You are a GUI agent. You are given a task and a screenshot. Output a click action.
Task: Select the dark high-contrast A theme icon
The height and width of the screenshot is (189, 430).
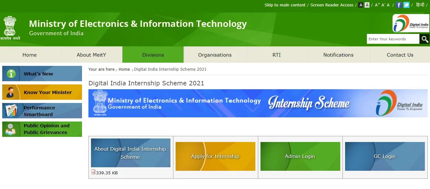(361, 5)
